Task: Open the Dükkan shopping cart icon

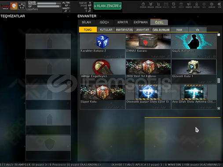Action: (158, 5)
